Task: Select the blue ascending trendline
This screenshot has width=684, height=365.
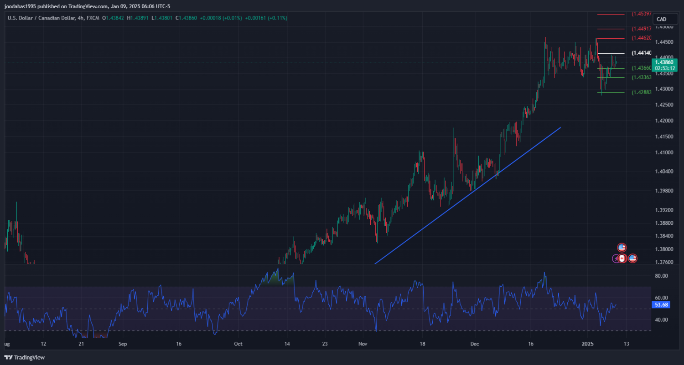Action: pyautogui.click(x=465, y=196)
